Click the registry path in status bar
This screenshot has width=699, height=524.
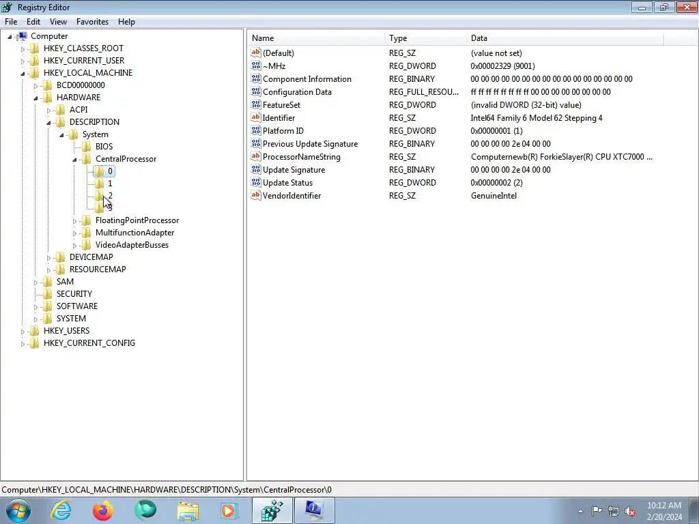coord(167,490)
